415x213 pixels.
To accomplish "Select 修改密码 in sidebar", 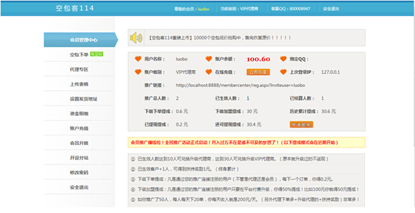I will [x=79, y=173].
